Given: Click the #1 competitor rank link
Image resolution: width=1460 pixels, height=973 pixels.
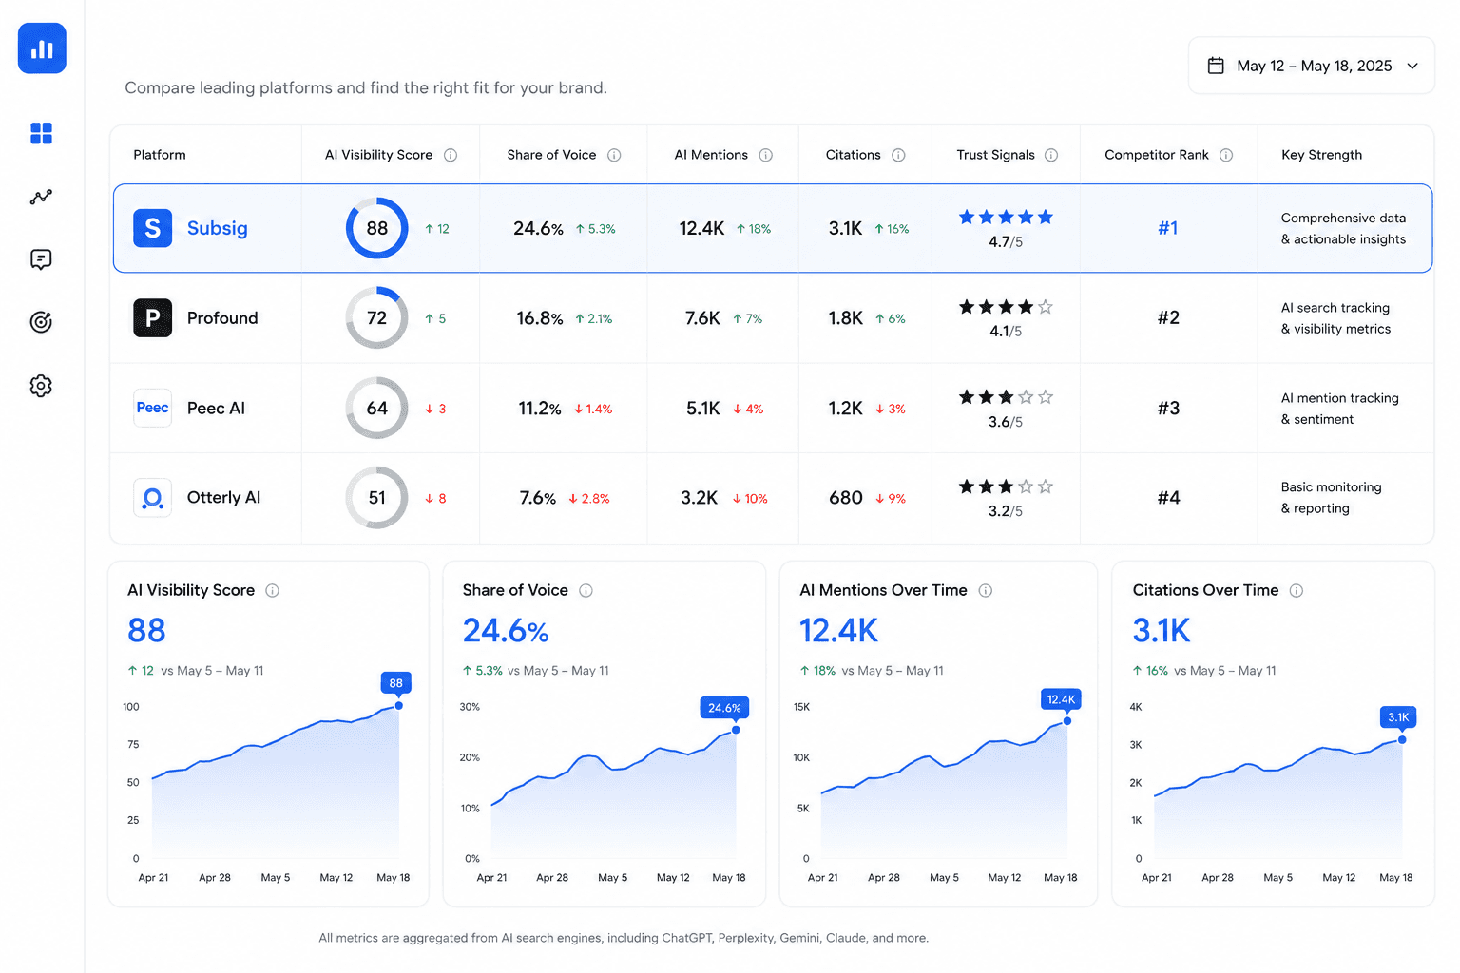Looking at the screenshot, I should click(1168, 228).
